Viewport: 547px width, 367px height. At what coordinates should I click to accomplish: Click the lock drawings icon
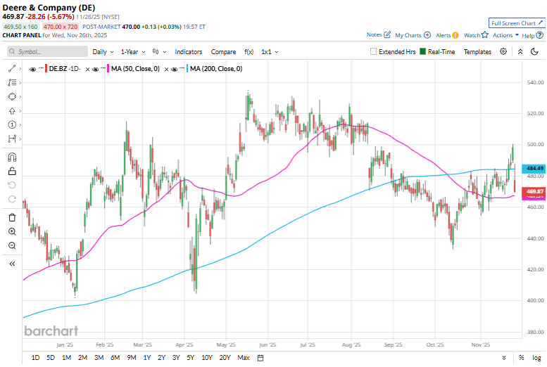pyautogui.click(x=12, y=171)
